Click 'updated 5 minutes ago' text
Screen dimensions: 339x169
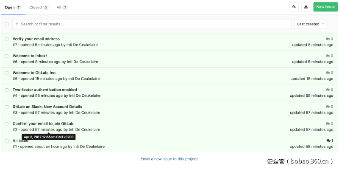coord(313,45)
